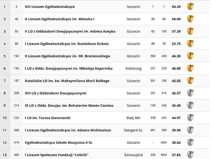Click gold shield for Stanisława Dubois school
213x159 pixels.
[x=190, y=44]
